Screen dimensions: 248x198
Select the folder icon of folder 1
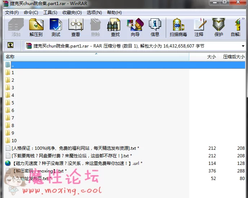point(8,72)
